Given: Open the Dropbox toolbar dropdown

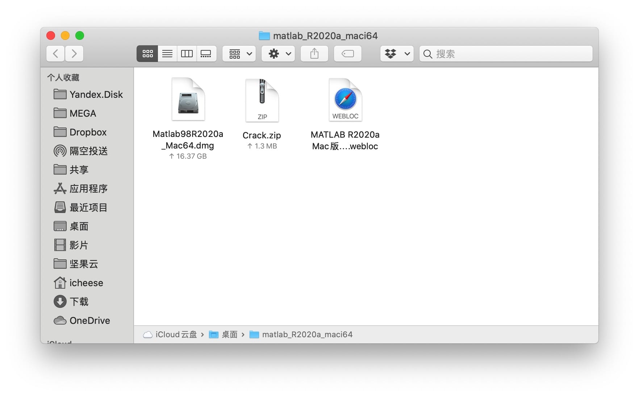Looking at the screenshot, I should (397, 54).
